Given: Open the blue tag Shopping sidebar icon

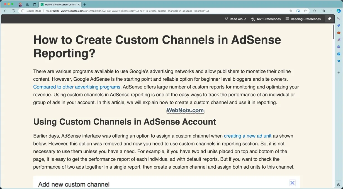Looking at the screenshot, I should (x=339, y=25).
